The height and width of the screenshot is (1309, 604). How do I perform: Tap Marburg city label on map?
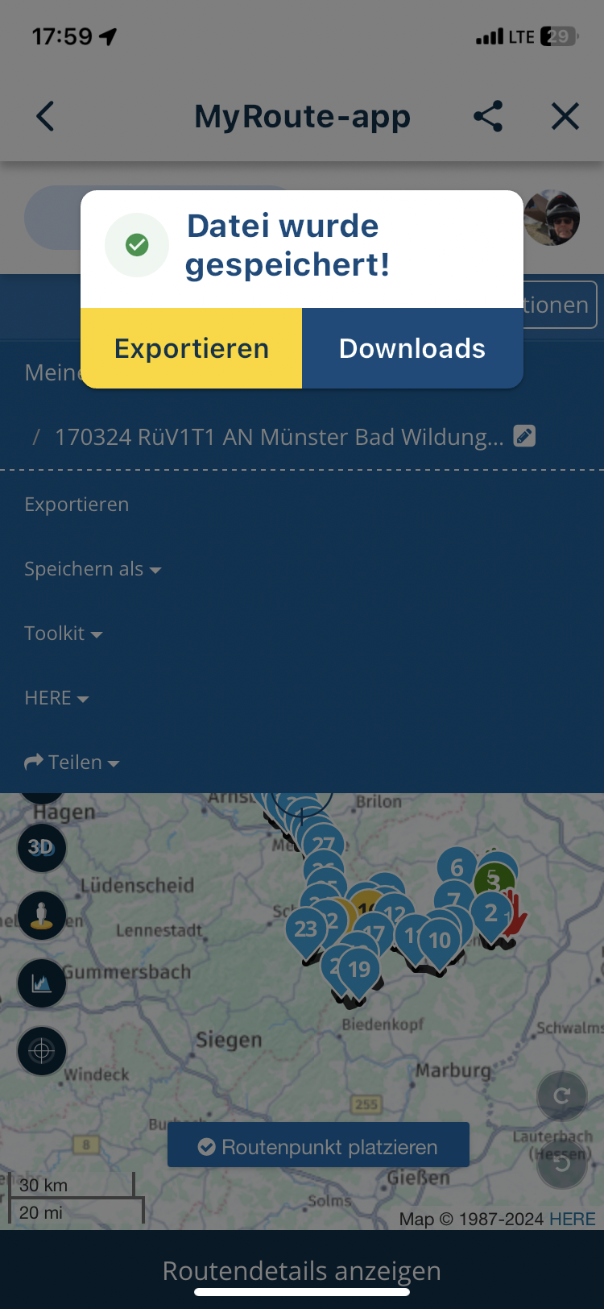[x=453, y=1070]
